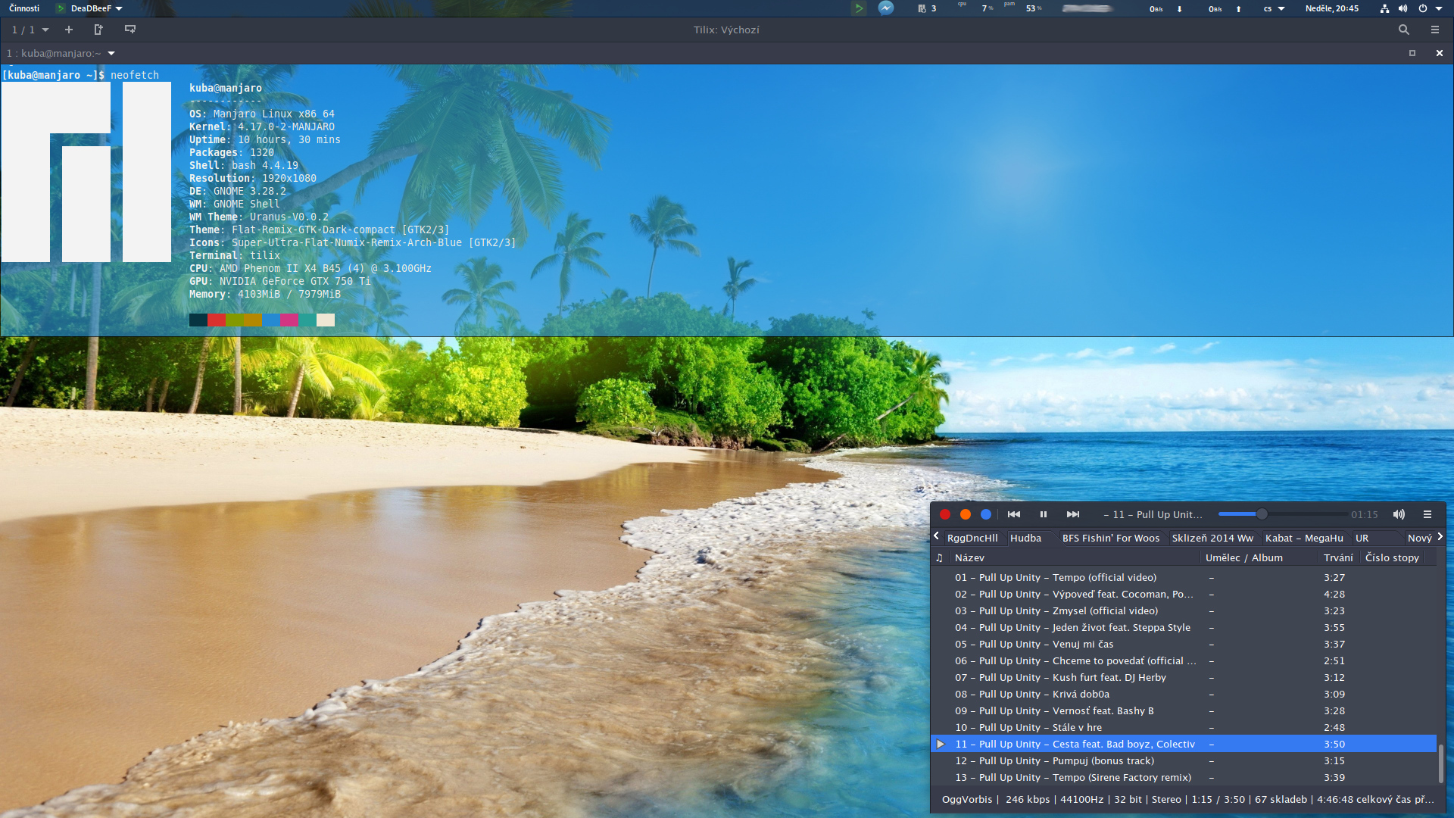The image size is (1454, 818).
Task: Skip to previous track in DeaDBeeF
Action: click(1014, 514)
